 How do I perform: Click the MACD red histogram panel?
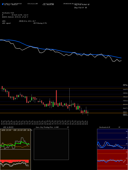click(x=15, y=160)
